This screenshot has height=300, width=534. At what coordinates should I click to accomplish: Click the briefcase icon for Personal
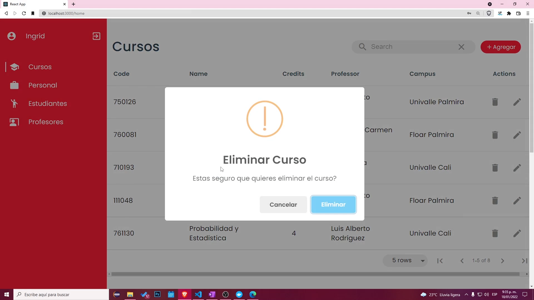click(14, 85)
